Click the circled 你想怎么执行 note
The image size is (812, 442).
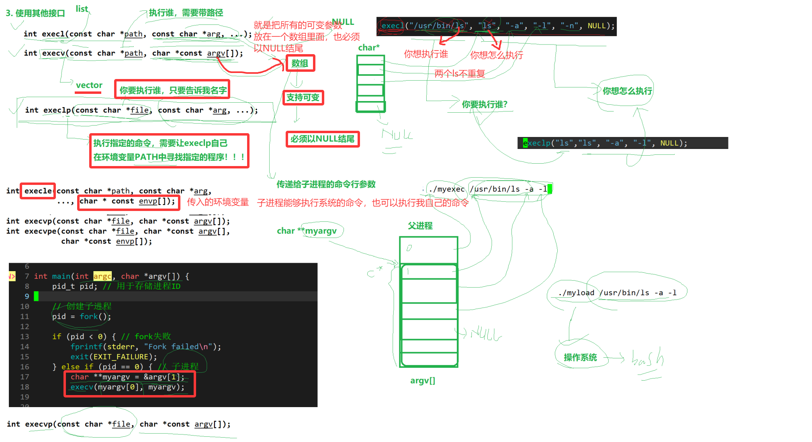coord(627,91)
